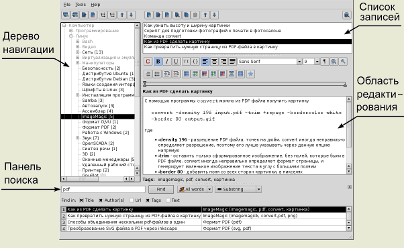Insert a numbered list
The width and height of the screenshot is (404, 248).
[148, 74]
